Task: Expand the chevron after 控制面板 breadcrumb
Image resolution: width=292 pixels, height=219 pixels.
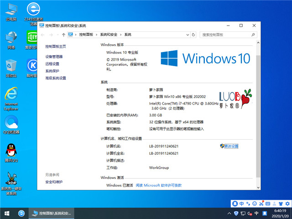Action: [96, 35]
